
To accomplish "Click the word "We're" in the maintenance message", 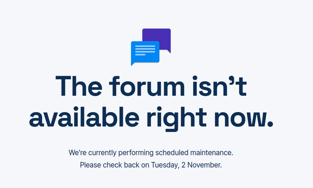I will pyautogui.click(x=77, y=152).
